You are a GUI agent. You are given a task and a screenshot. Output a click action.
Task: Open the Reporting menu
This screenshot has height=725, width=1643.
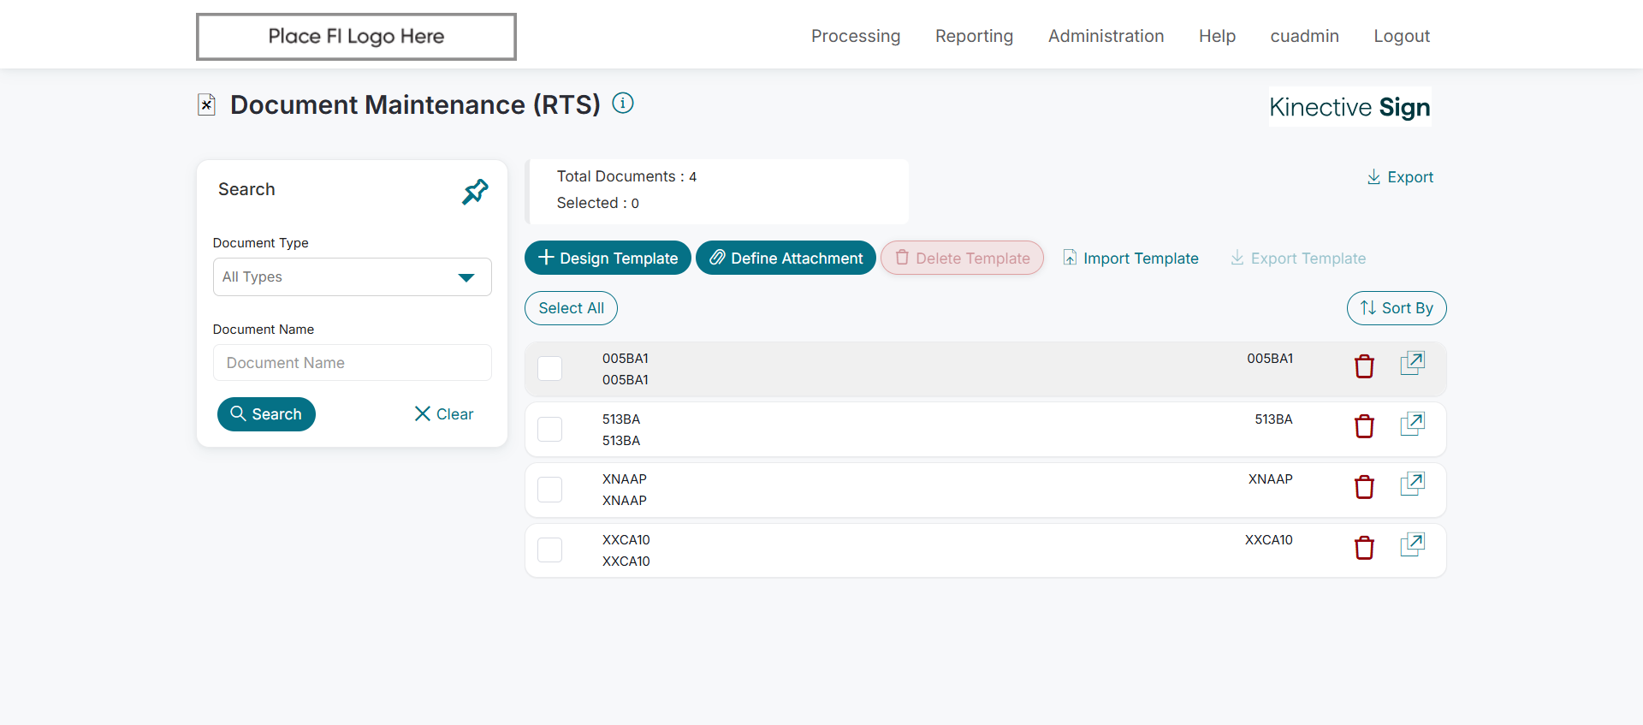[974, 36]
